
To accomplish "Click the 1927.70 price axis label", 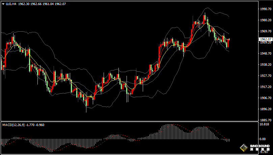I will [265, 75].
